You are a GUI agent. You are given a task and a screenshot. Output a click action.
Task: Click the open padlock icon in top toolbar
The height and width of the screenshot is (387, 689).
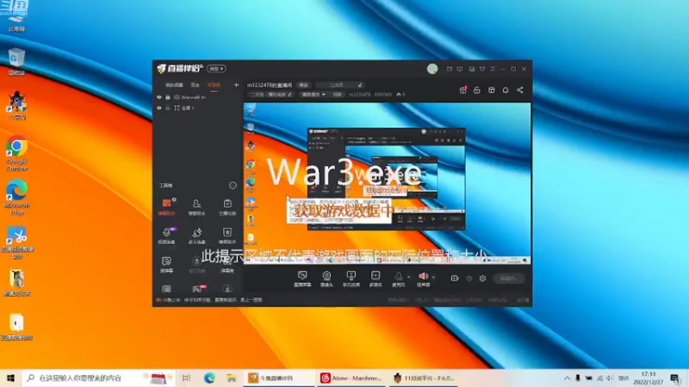point(477,90)
